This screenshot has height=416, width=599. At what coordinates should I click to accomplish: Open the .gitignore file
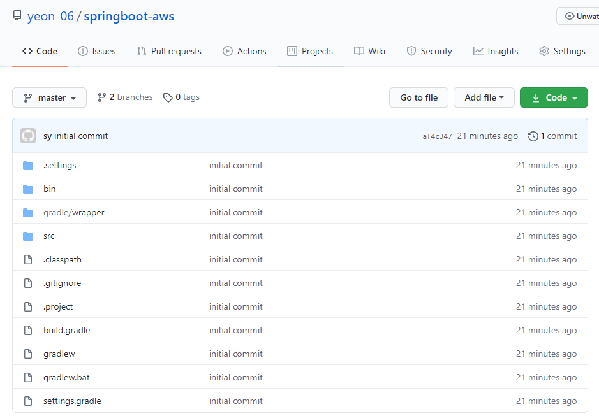pyautogui.click(x=63, y=283)
